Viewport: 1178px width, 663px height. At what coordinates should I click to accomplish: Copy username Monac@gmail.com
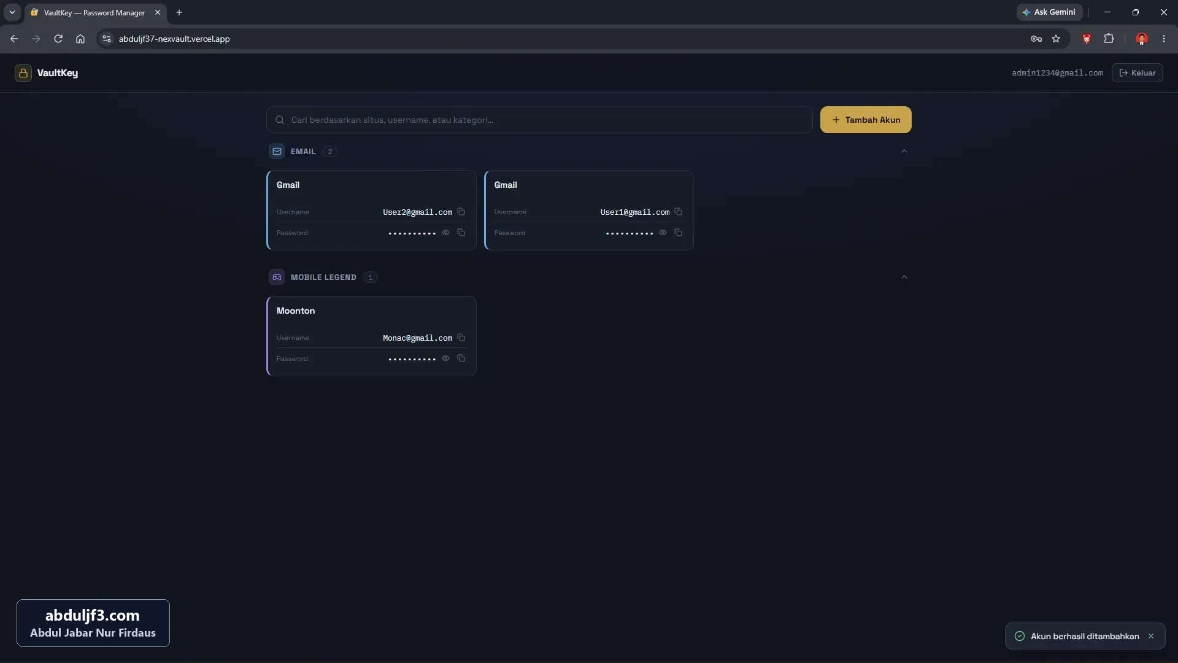pyautogui.click(x=461, y=338)
